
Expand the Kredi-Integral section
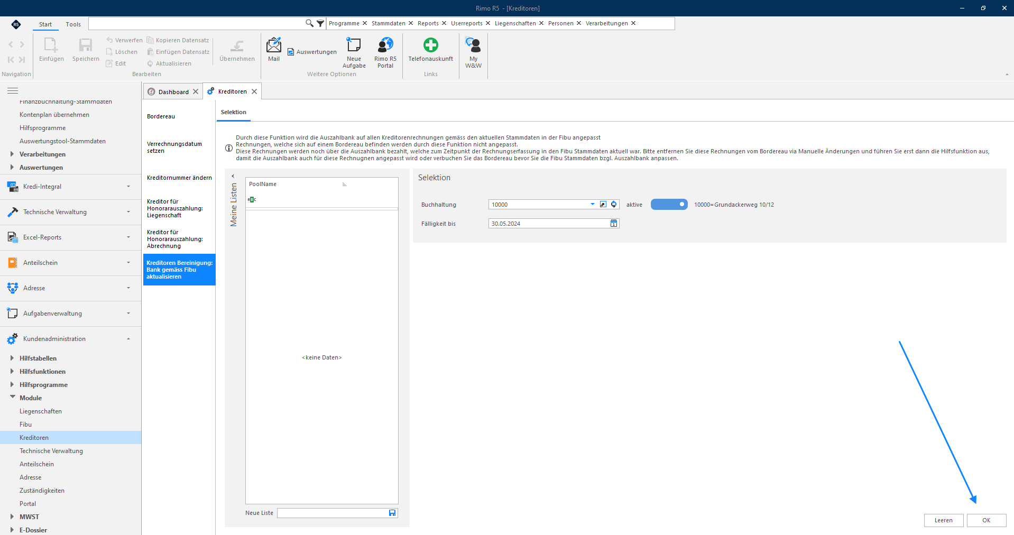[71, 187]
